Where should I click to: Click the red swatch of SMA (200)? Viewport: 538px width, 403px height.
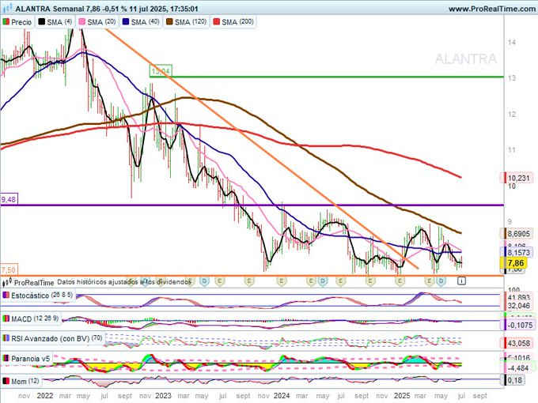pyautogui.click(x=217, y=22)
